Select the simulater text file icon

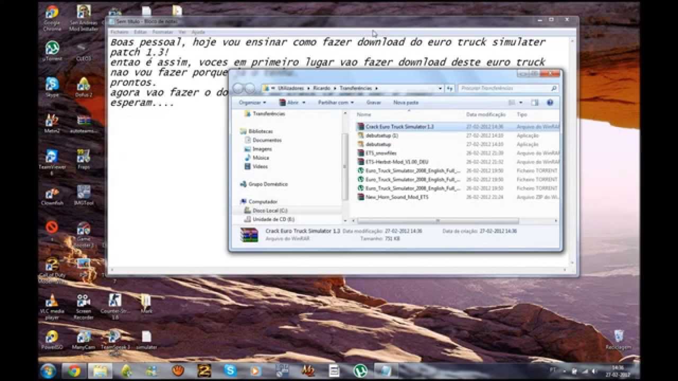click(147, 340)
